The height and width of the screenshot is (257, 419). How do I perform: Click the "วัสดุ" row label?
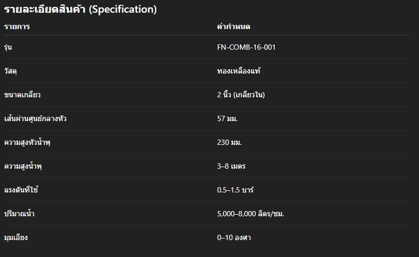click(x=11, y=71)
